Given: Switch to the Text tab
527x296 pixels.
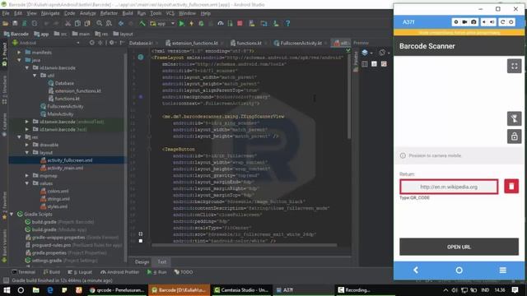Looking at the screenshot, I should point(161,261).
